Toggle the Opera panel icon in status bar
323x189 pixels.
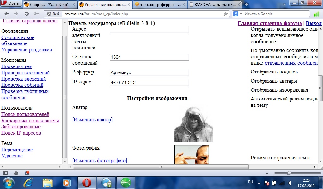[5, 173]
